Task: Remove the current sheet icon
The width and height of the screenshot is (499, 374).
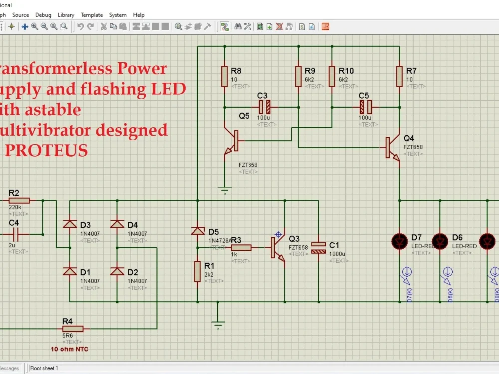Action: coord(279,27)
